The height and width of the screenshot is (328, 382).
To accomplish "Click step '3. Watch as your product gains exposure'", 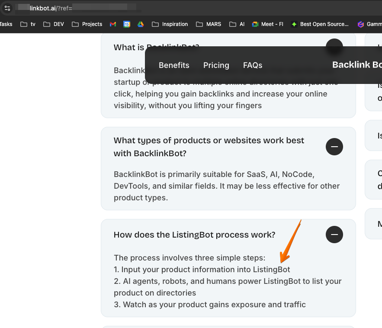I will [210, 305].
